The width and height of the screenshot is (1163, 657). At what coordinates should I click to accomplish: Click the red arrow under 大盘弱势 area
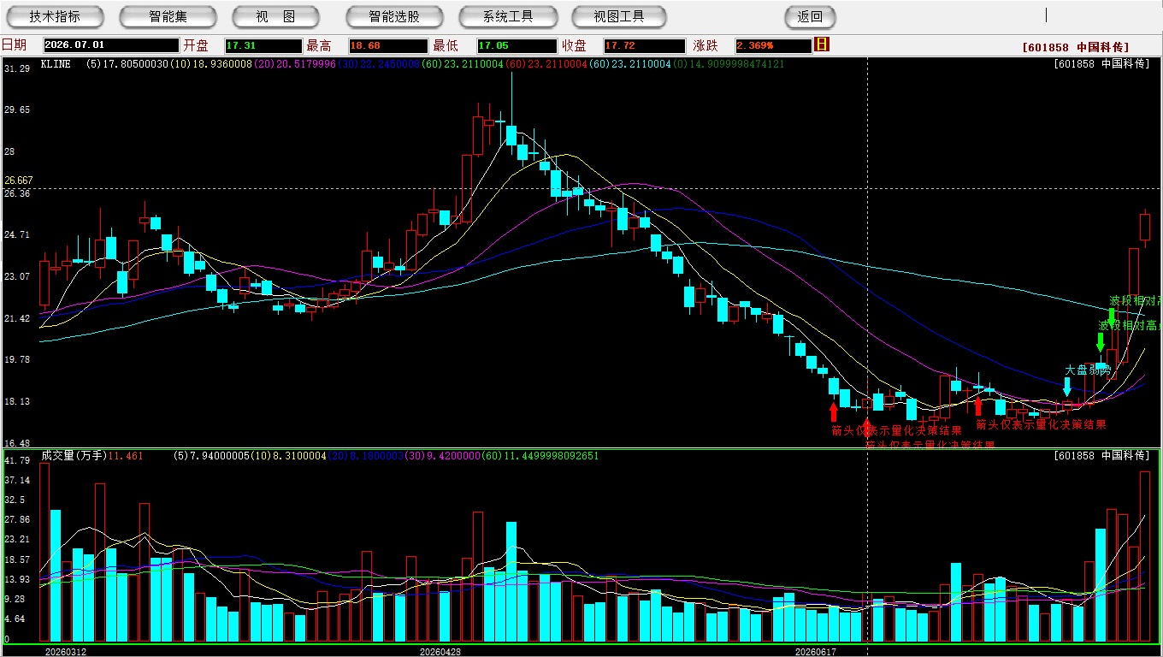tap(978, 405)
